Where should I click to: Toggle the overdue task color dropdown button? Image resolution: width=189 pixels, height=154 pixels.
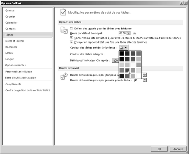[x=126, y=48]
